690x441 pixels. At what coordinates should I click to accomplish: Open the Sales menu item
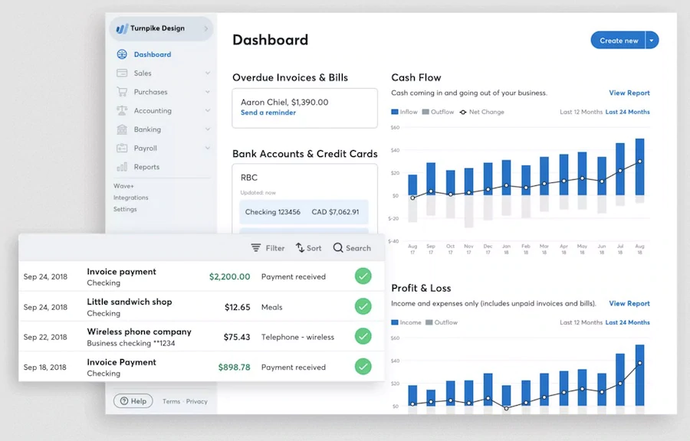click(143, 73)
